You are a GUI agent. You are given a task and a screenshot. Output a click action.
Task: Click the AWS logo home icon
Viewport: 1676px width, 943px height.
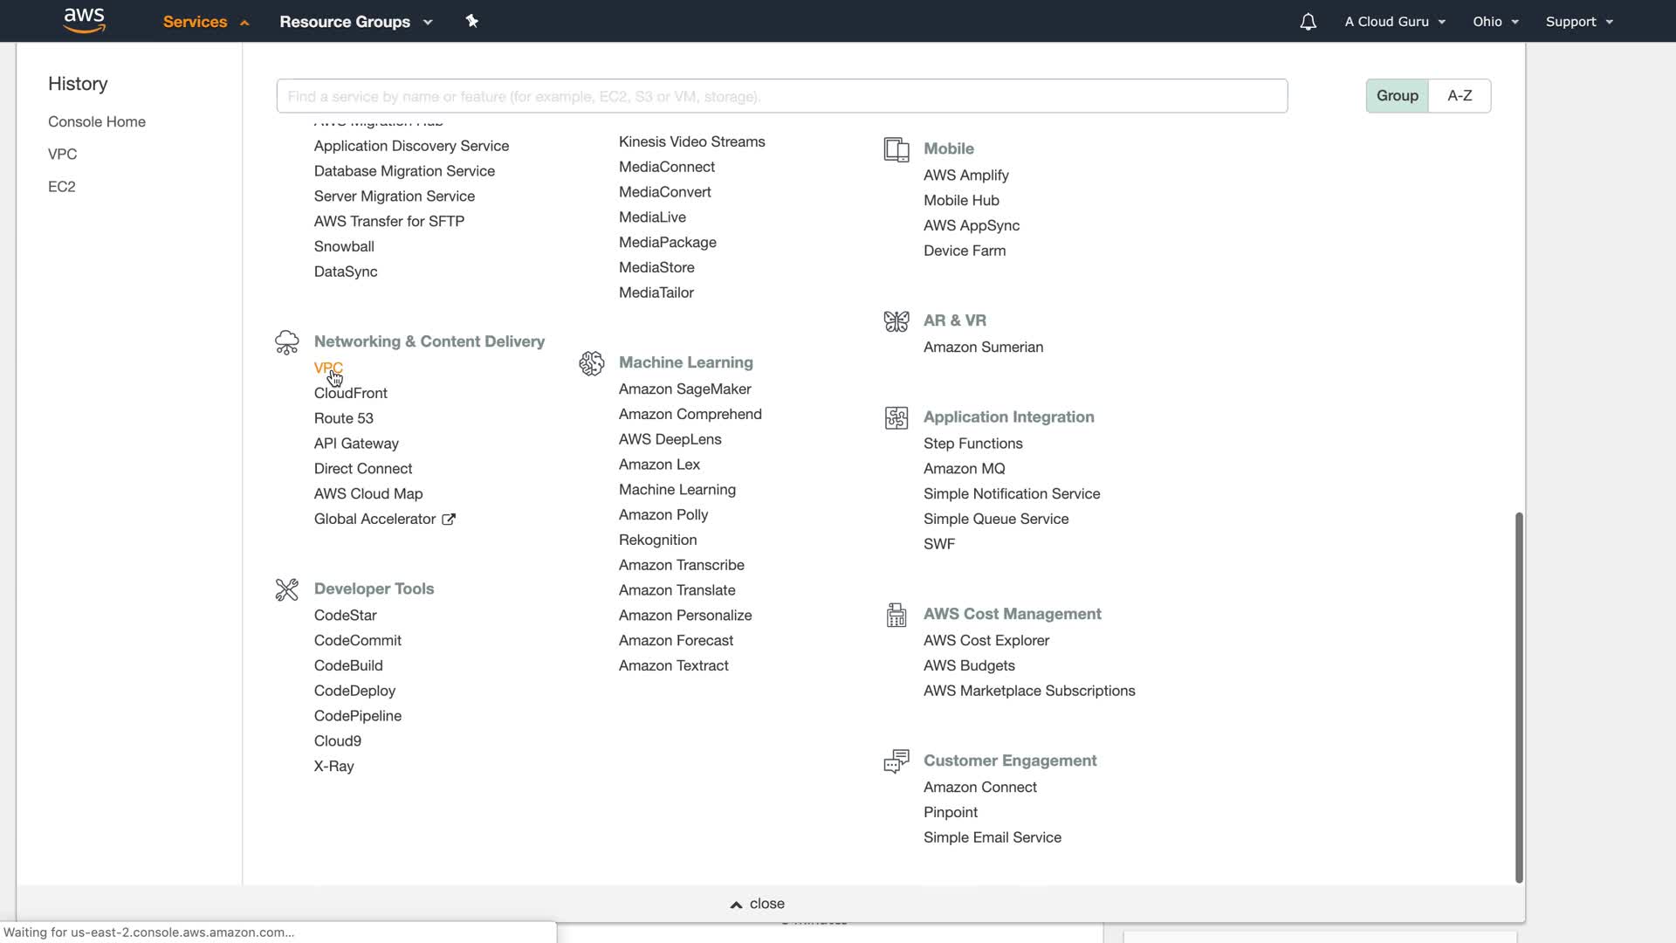click(x=85, y=20)
